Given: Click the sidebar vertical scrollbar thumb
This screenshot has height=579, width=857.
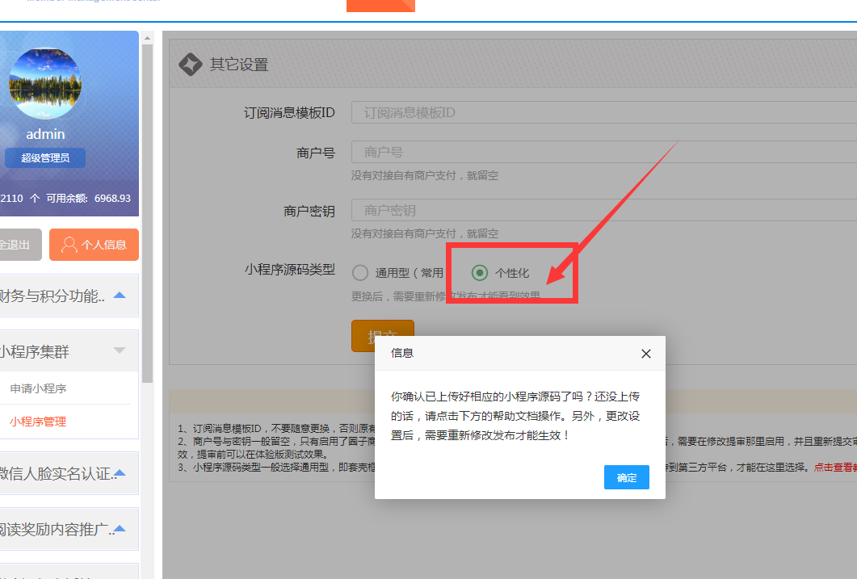Looking at the screenshot, I should pyautogui.click(x=147, y=210).
